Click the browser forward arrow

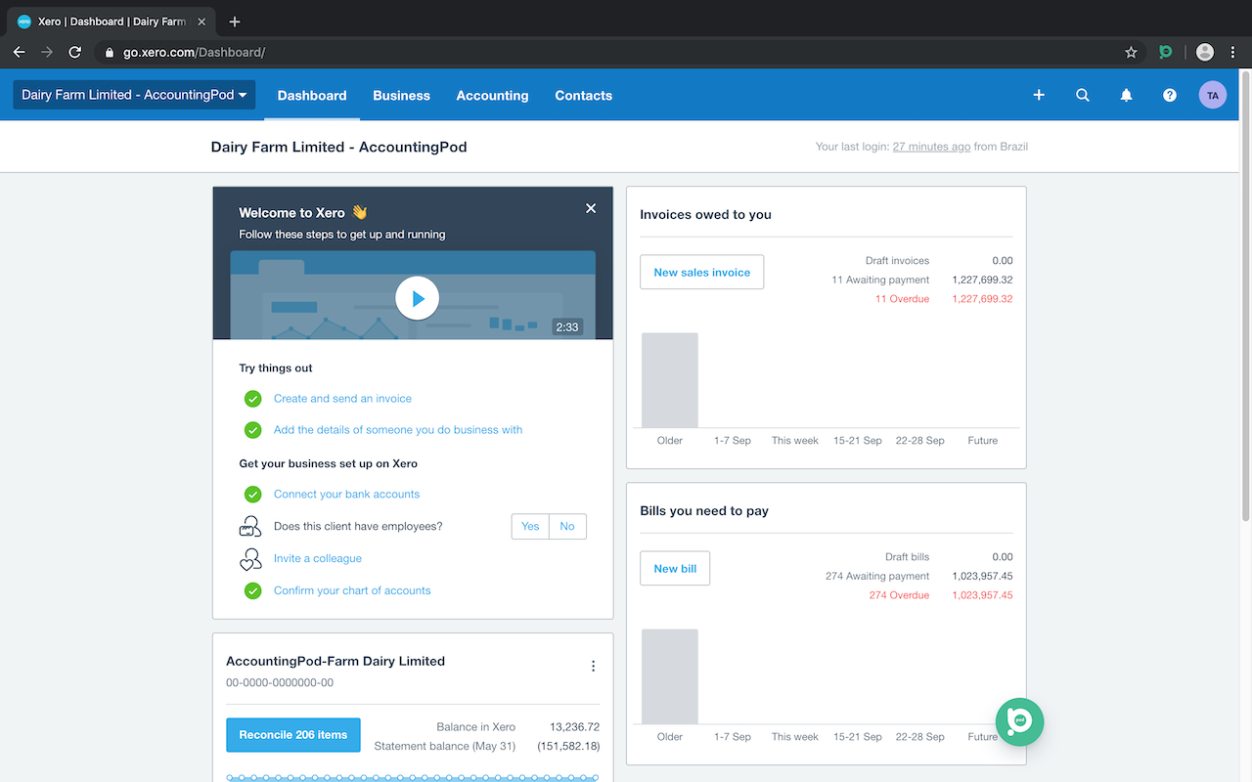(x=47, y=52)
